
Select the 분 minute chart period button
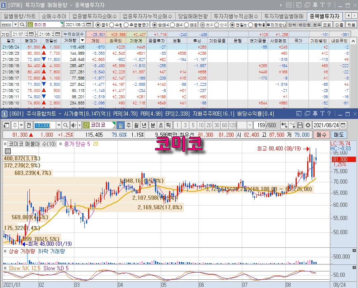pyautogui.click(x=153, y=125)
